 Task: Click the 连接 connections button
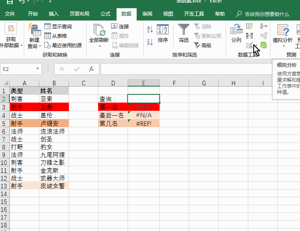click(120, 27)
